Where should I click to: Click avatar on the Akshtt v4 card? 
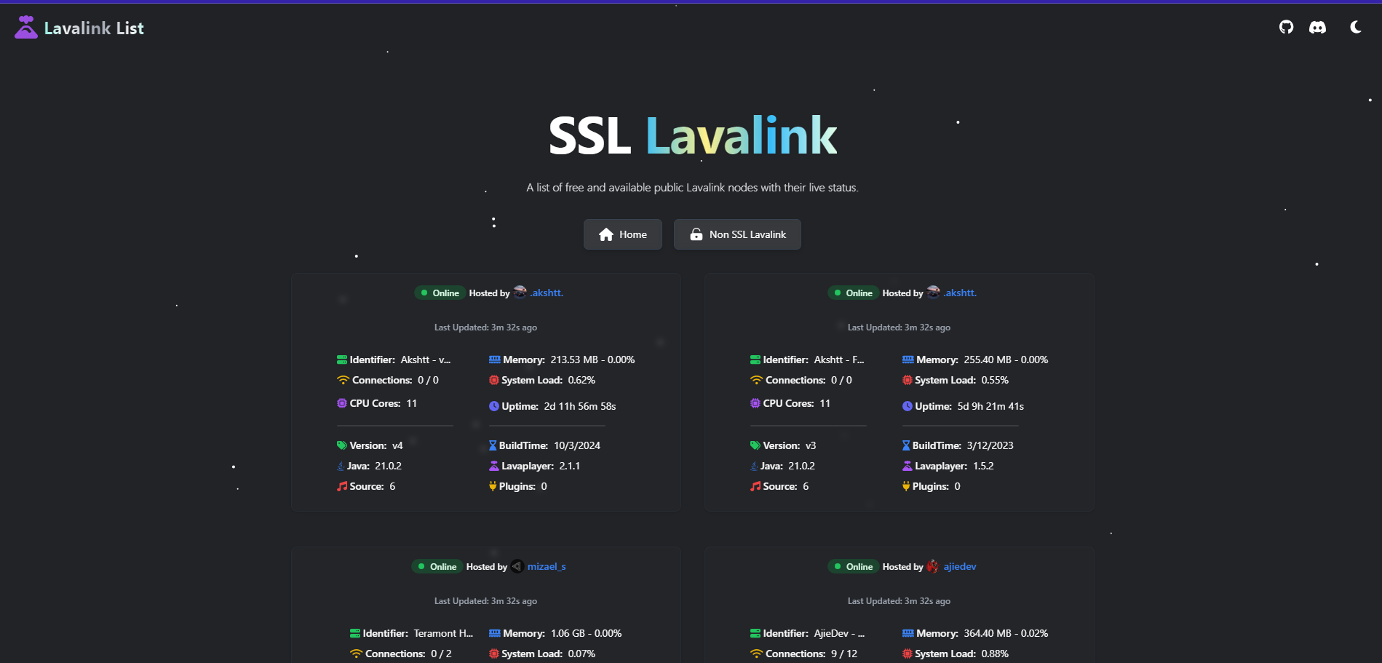pos(520,292)
